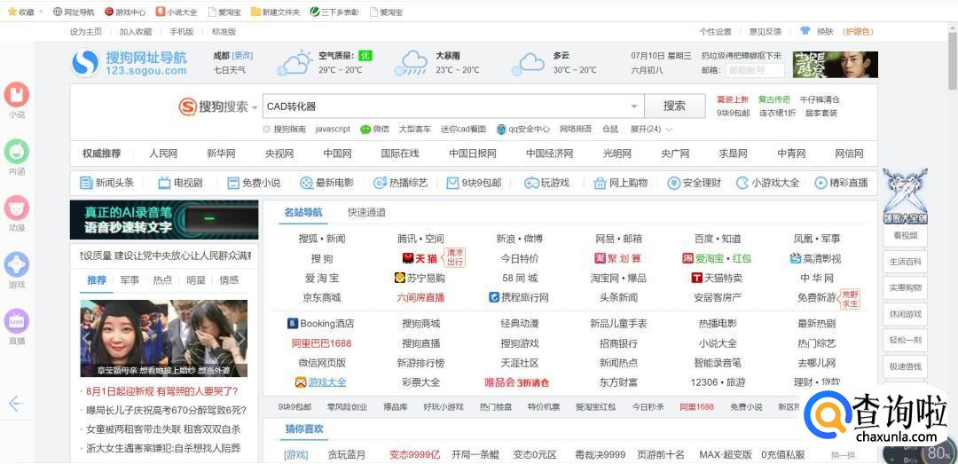
Task: Open 最新电影 icon in the category bar
Action: [x=306, y=183]
